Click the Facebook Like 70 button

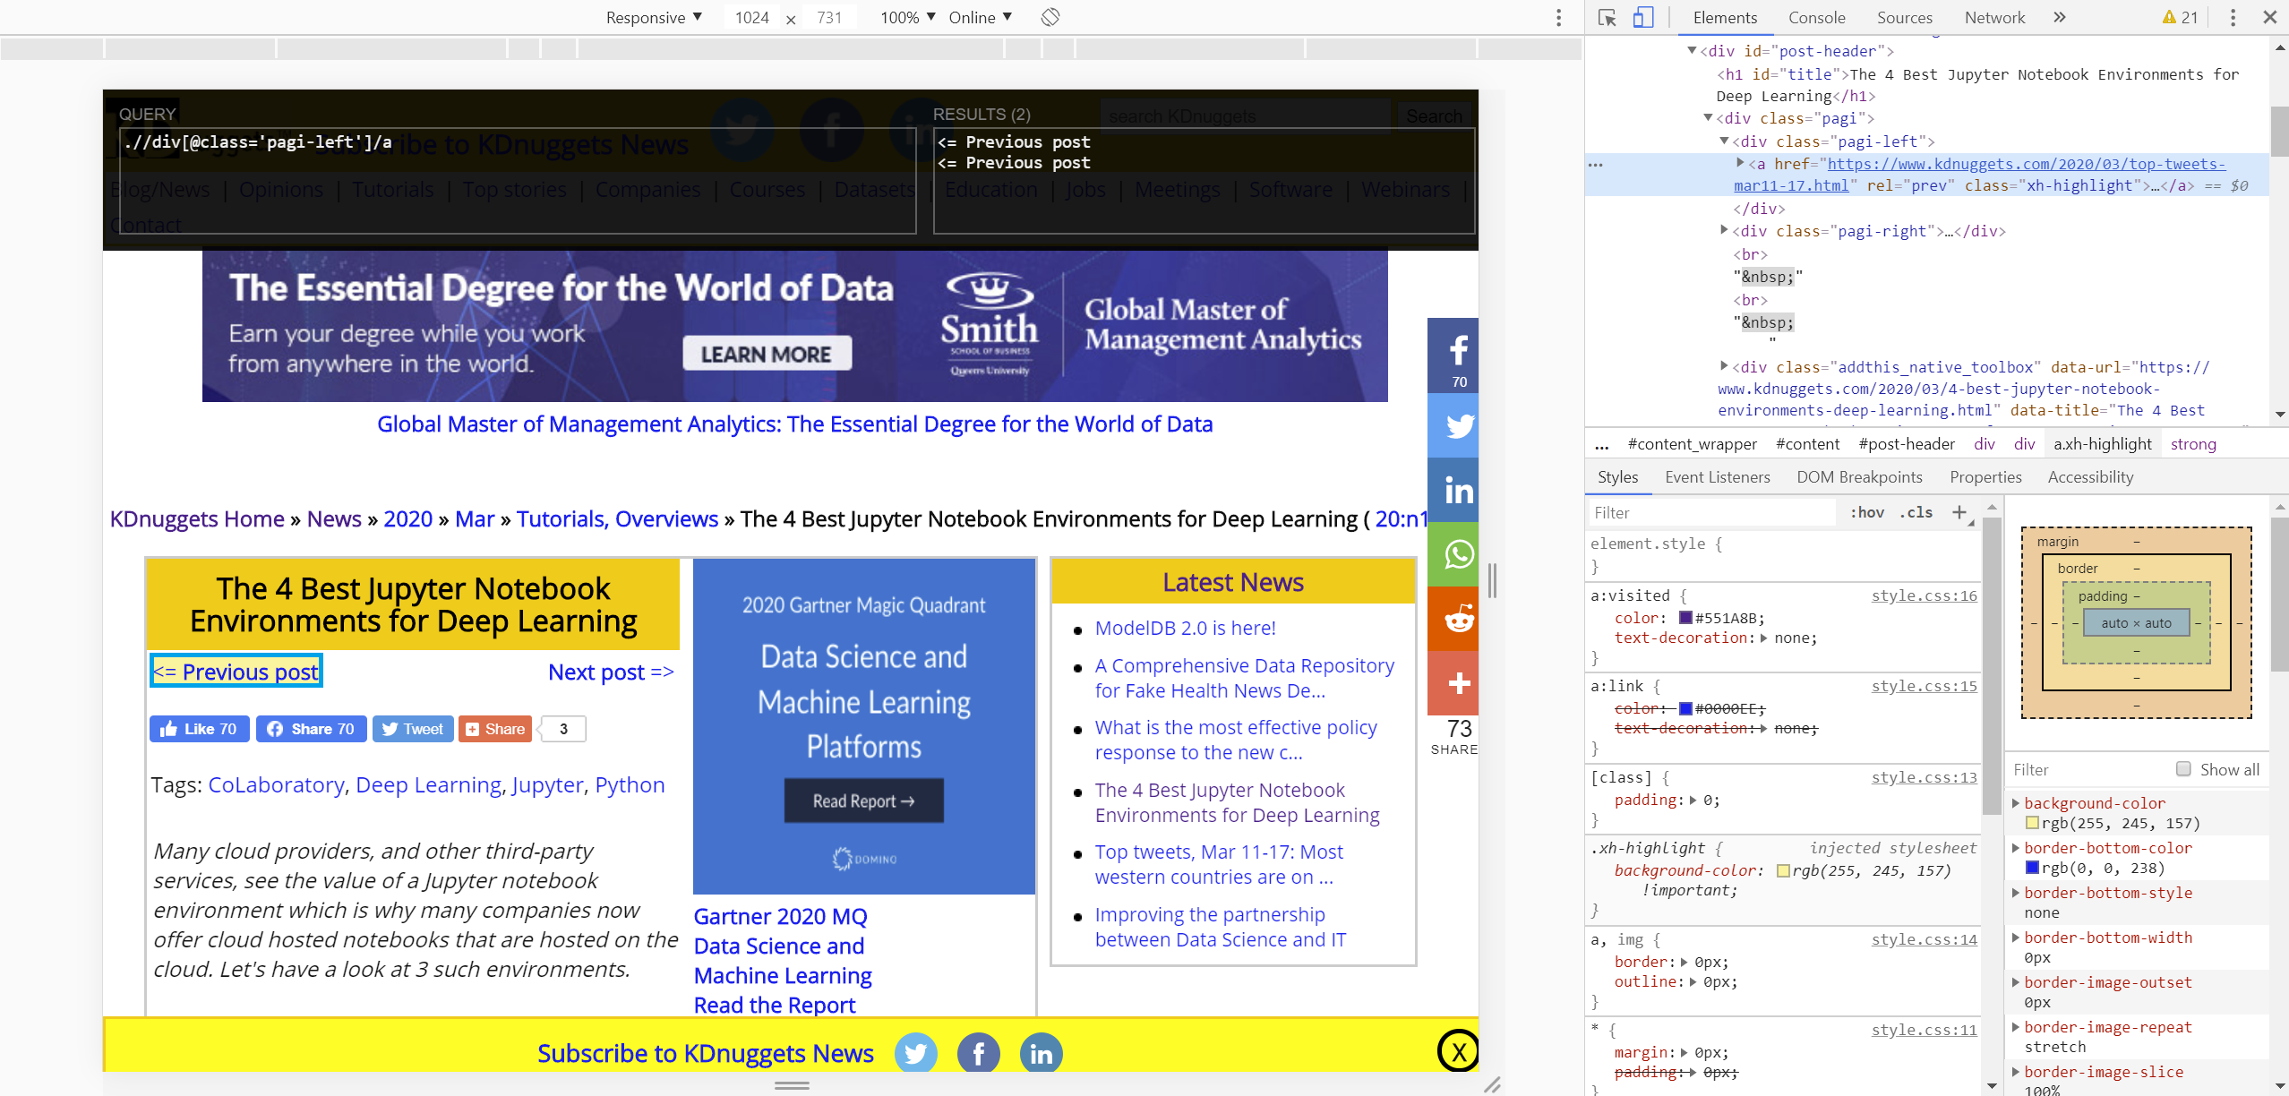point(198,729)
